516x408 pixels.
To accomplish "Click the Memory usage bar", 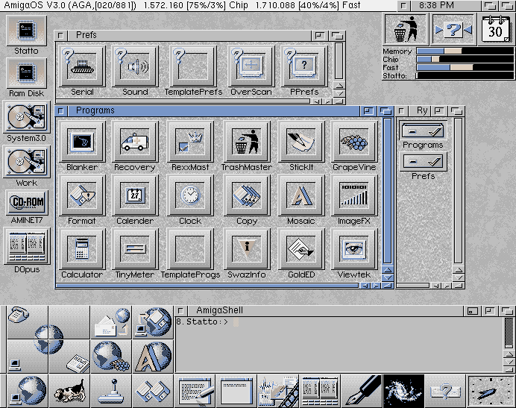I will pyautogui.click(x=465, y=51).
